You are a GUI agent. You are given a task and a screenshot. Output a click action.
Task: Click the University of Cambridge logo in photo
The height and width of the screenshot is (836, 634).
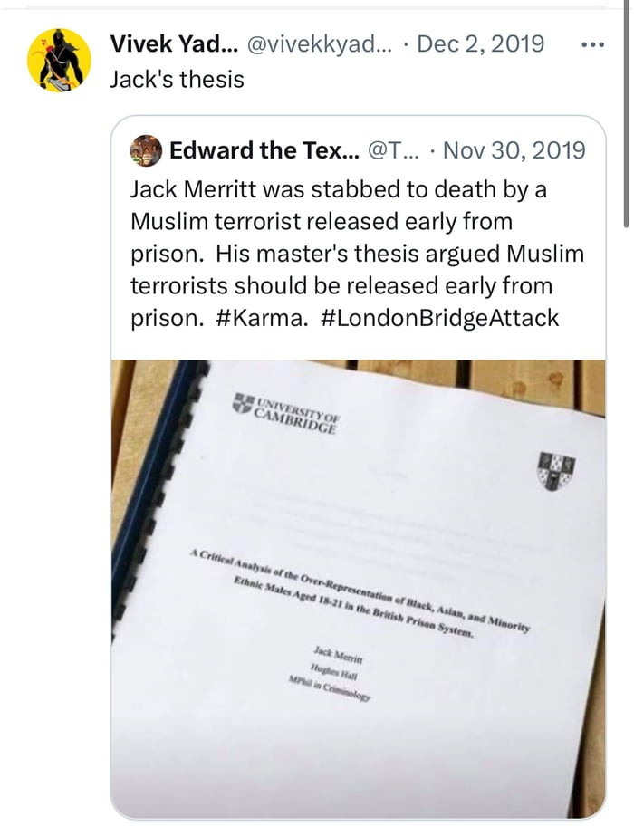point(285,414)
